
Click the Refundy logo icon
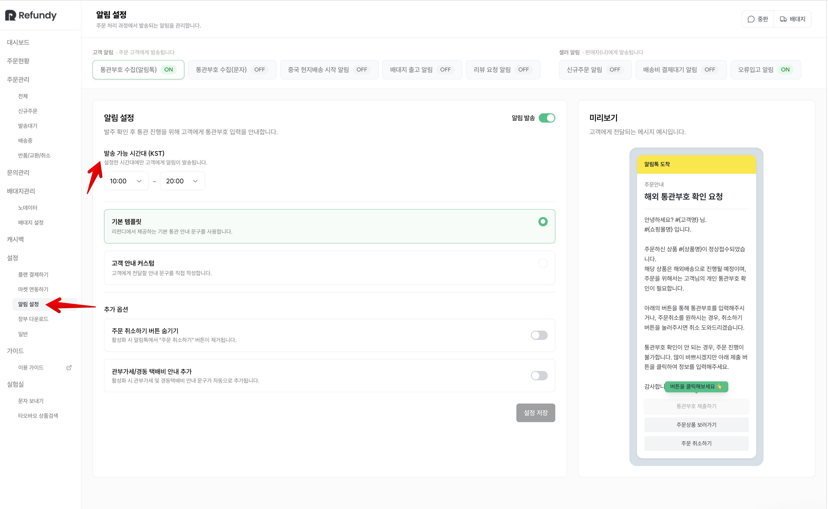click(10, 15)
